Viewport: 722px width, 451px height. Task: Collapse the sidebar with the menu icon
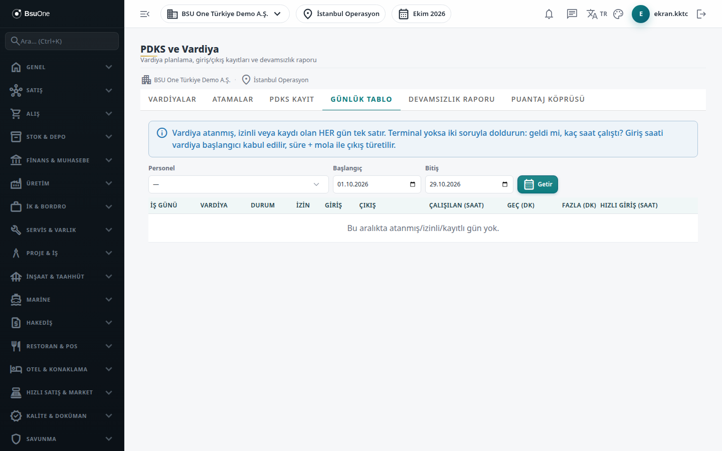pos(145,14)
